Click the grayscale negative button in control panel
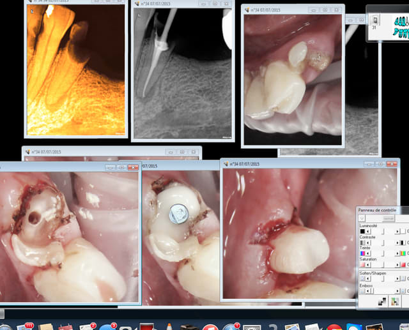Screen dimensions: 409x330 coord(382,302)
